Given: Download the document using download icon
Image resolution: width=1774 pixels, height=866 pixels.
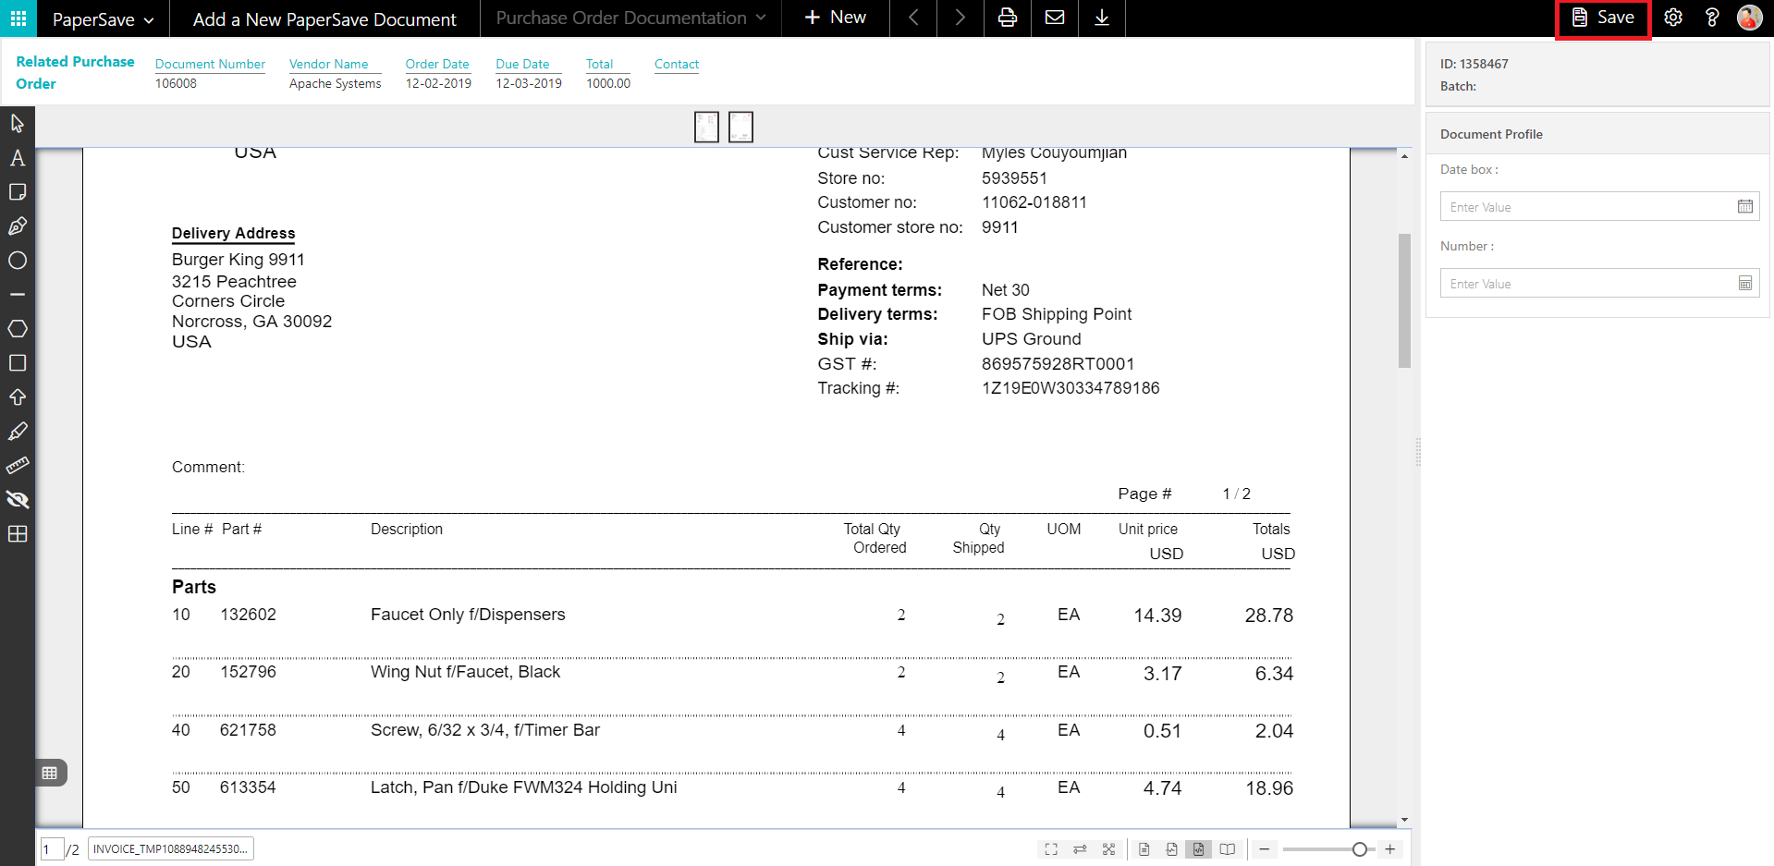Looking at the screenshot, I should [x=1102, y=18].
